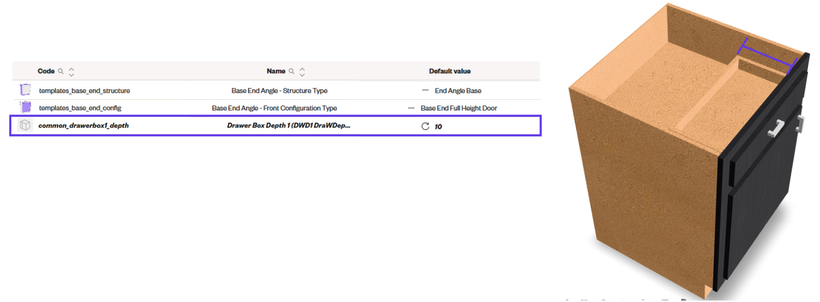Screen dimensions: 820x302
Task: Select the templates_base_end_structure row
Action: point(276,90)
